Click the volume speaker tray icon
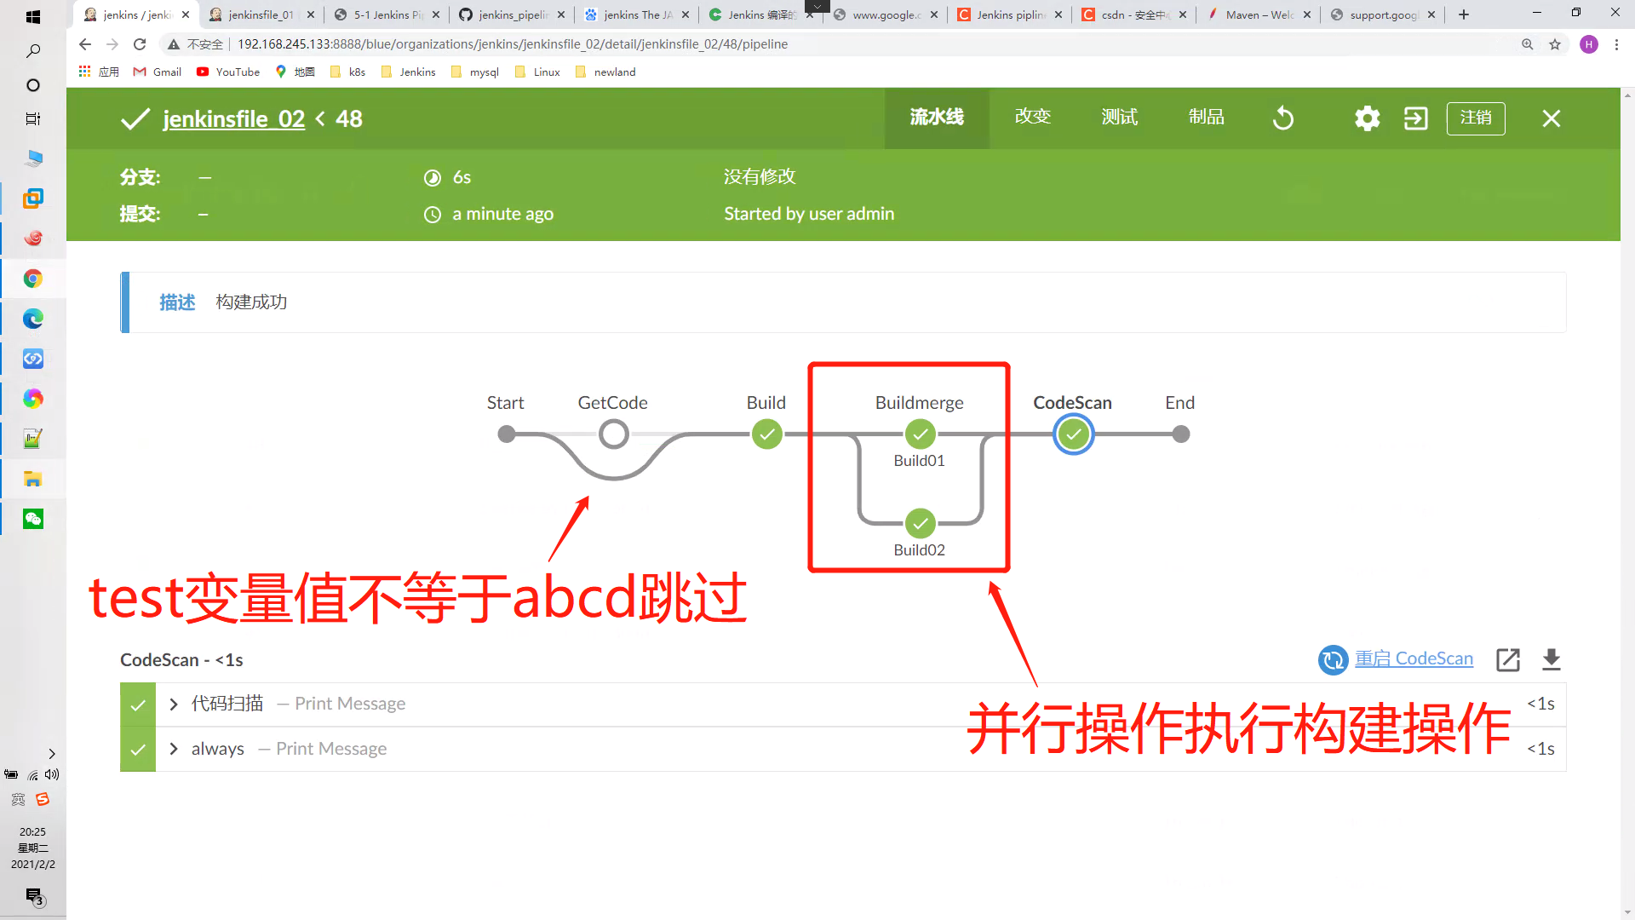Viewport: 1635px width, 920px height. click(x=52, y=774)
